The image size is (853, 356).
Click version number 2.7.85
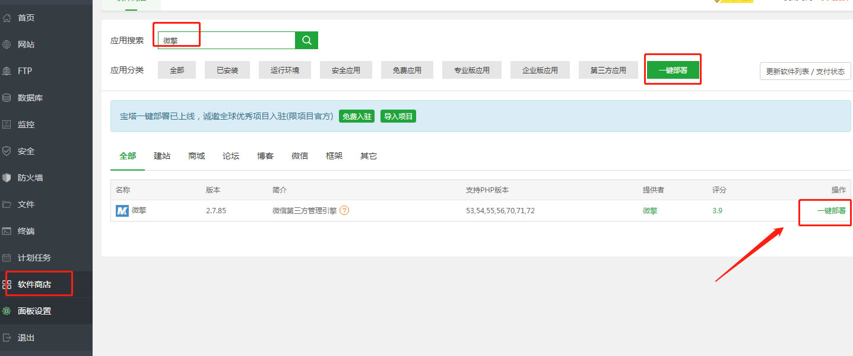[x=216, y=210]
